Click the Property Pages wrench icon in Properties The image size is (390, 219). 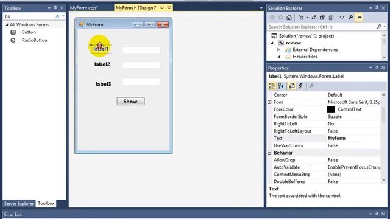311,86
